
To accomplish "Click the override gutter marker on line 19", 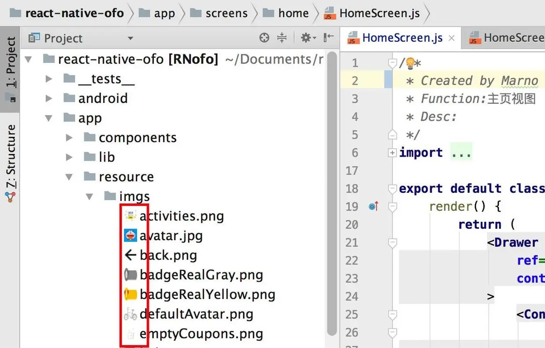I will 374,206.
